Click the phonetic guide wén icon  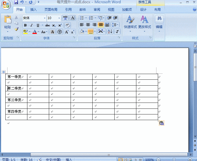tap(65, 18)
